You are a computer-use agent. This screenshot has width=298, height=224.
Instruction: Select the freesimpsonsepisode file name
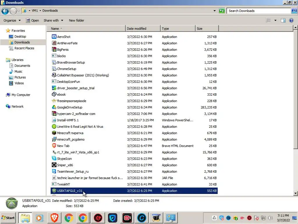72,101
